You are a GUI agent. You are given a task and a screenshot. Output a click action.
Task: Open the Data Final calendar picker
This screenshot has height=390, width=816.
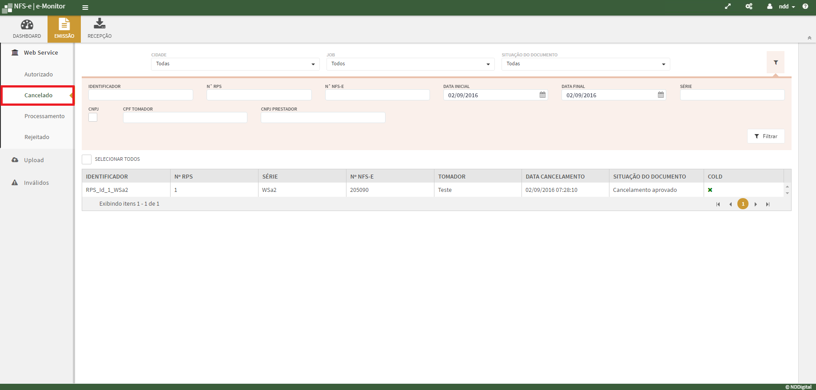(x=661, y=95)
